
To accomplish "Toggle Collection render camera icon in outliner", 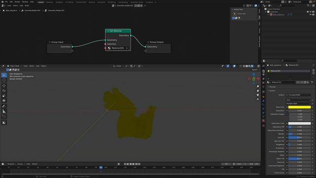I will [313, 12].
